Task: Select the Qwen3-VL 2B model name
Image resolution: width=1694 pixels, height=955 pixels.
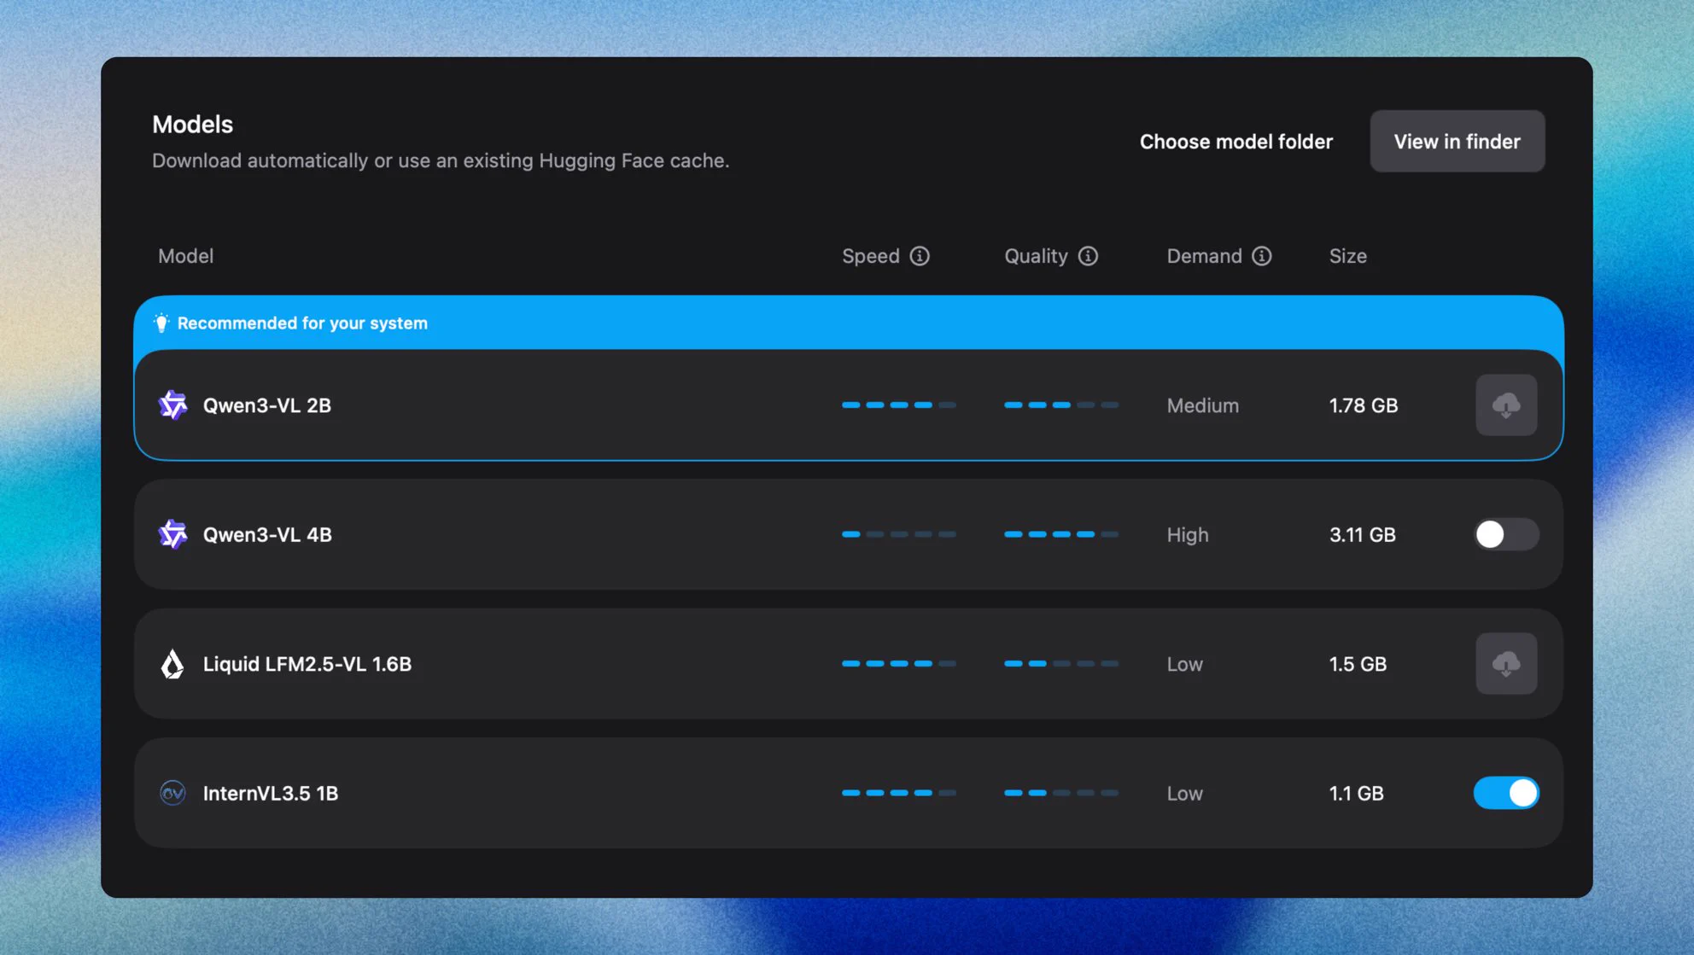Action: point(266,405)
